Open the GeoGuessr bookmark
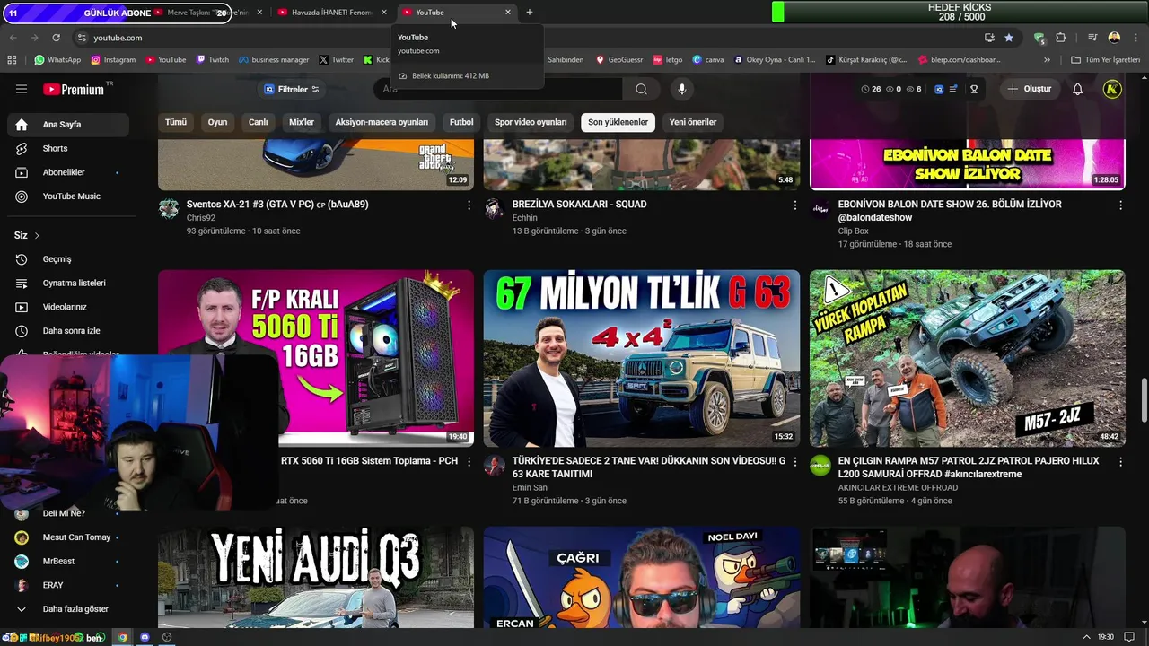The image size is (1149, 646). tap(618, 60)
